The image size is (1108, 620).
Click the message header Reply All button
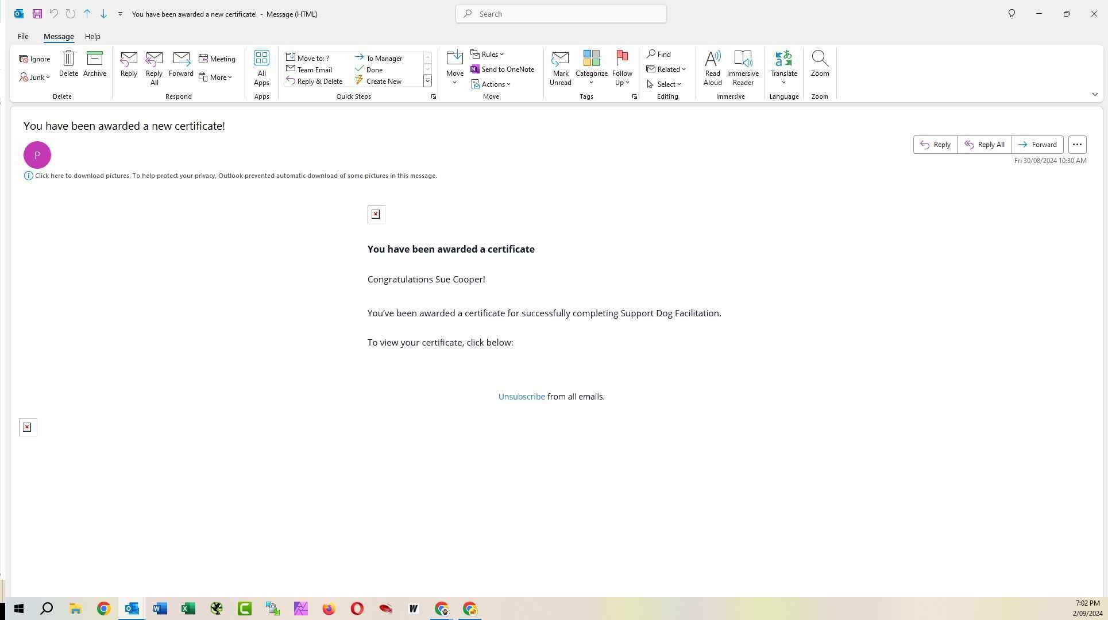click(x=985, y=145)
